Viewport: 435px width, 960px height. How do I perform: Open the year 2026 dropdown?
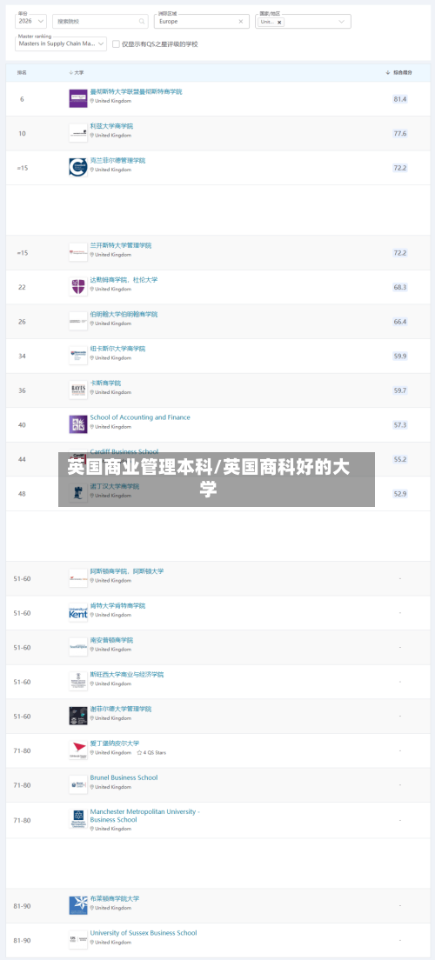click(x=31, y=22)
